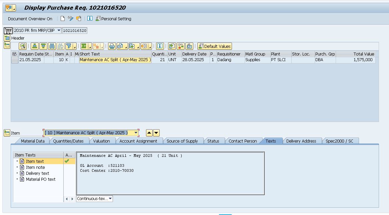Image resolution: width=389 pixels, height=215 pixels.
Task: Click the Services for Object icon beside title
Action: point(9,8)
